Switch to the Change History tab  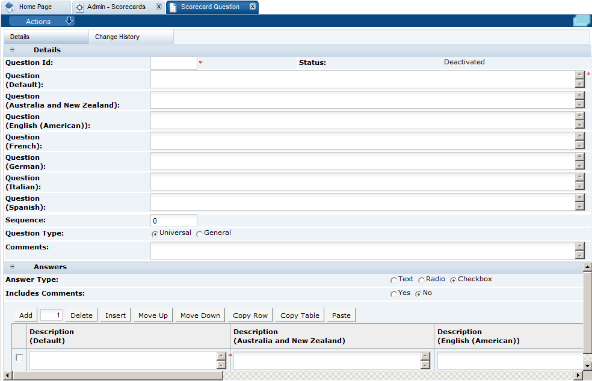(x=116, y=36)
